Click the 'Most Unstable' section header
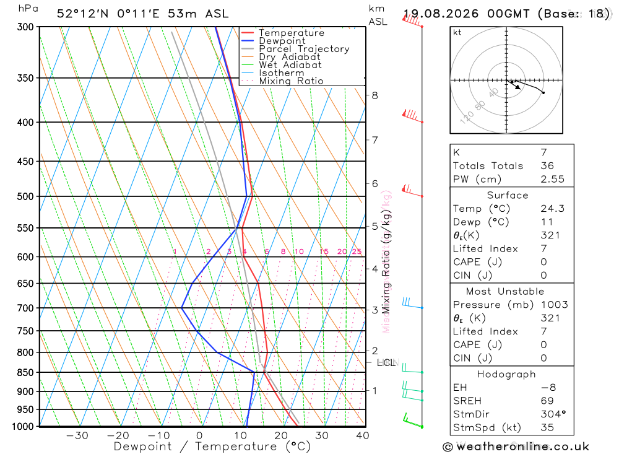Viewport: 619px width, 454px height. pos(505,292)
